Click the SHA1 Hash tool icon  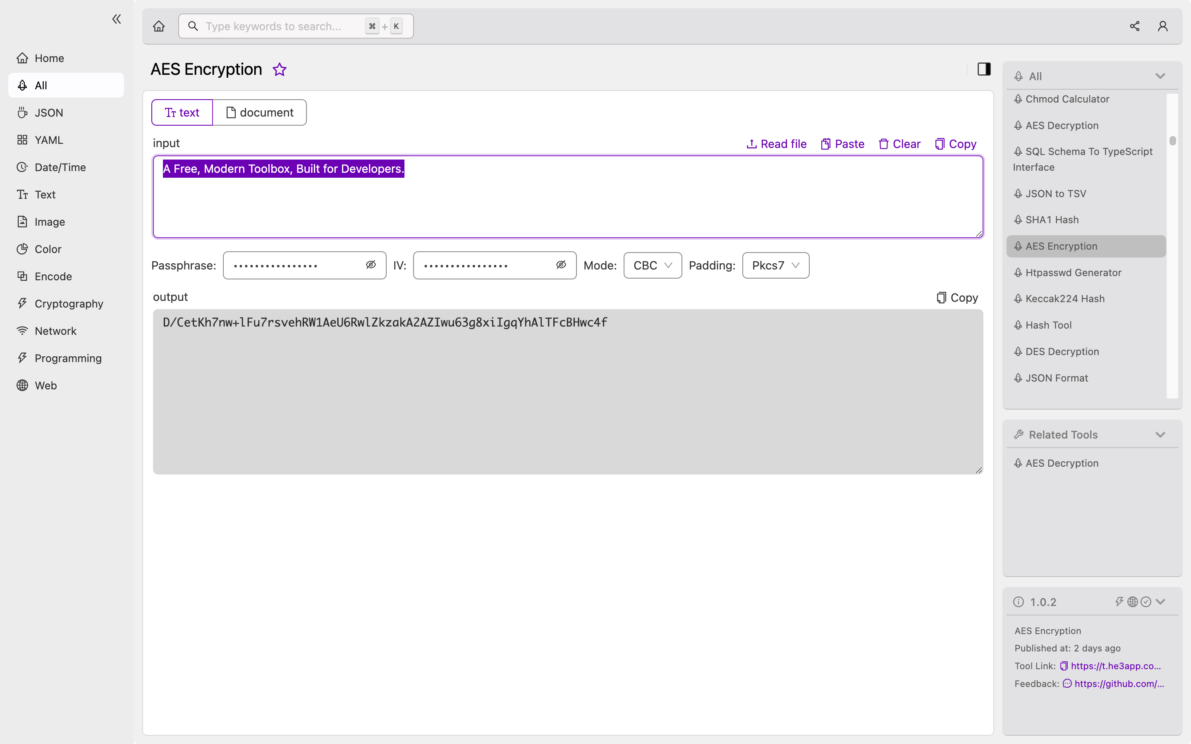point(1019,219)
